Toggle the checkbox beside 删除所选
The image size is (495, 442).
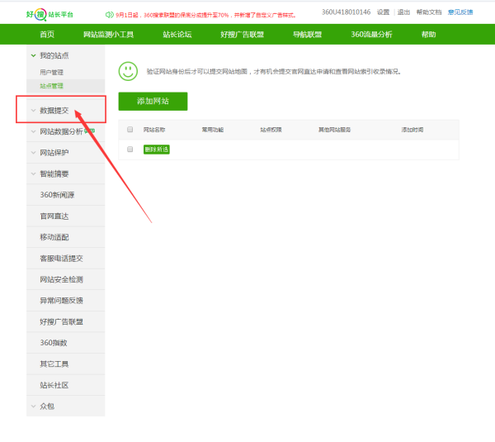click(x=130, y=149)
